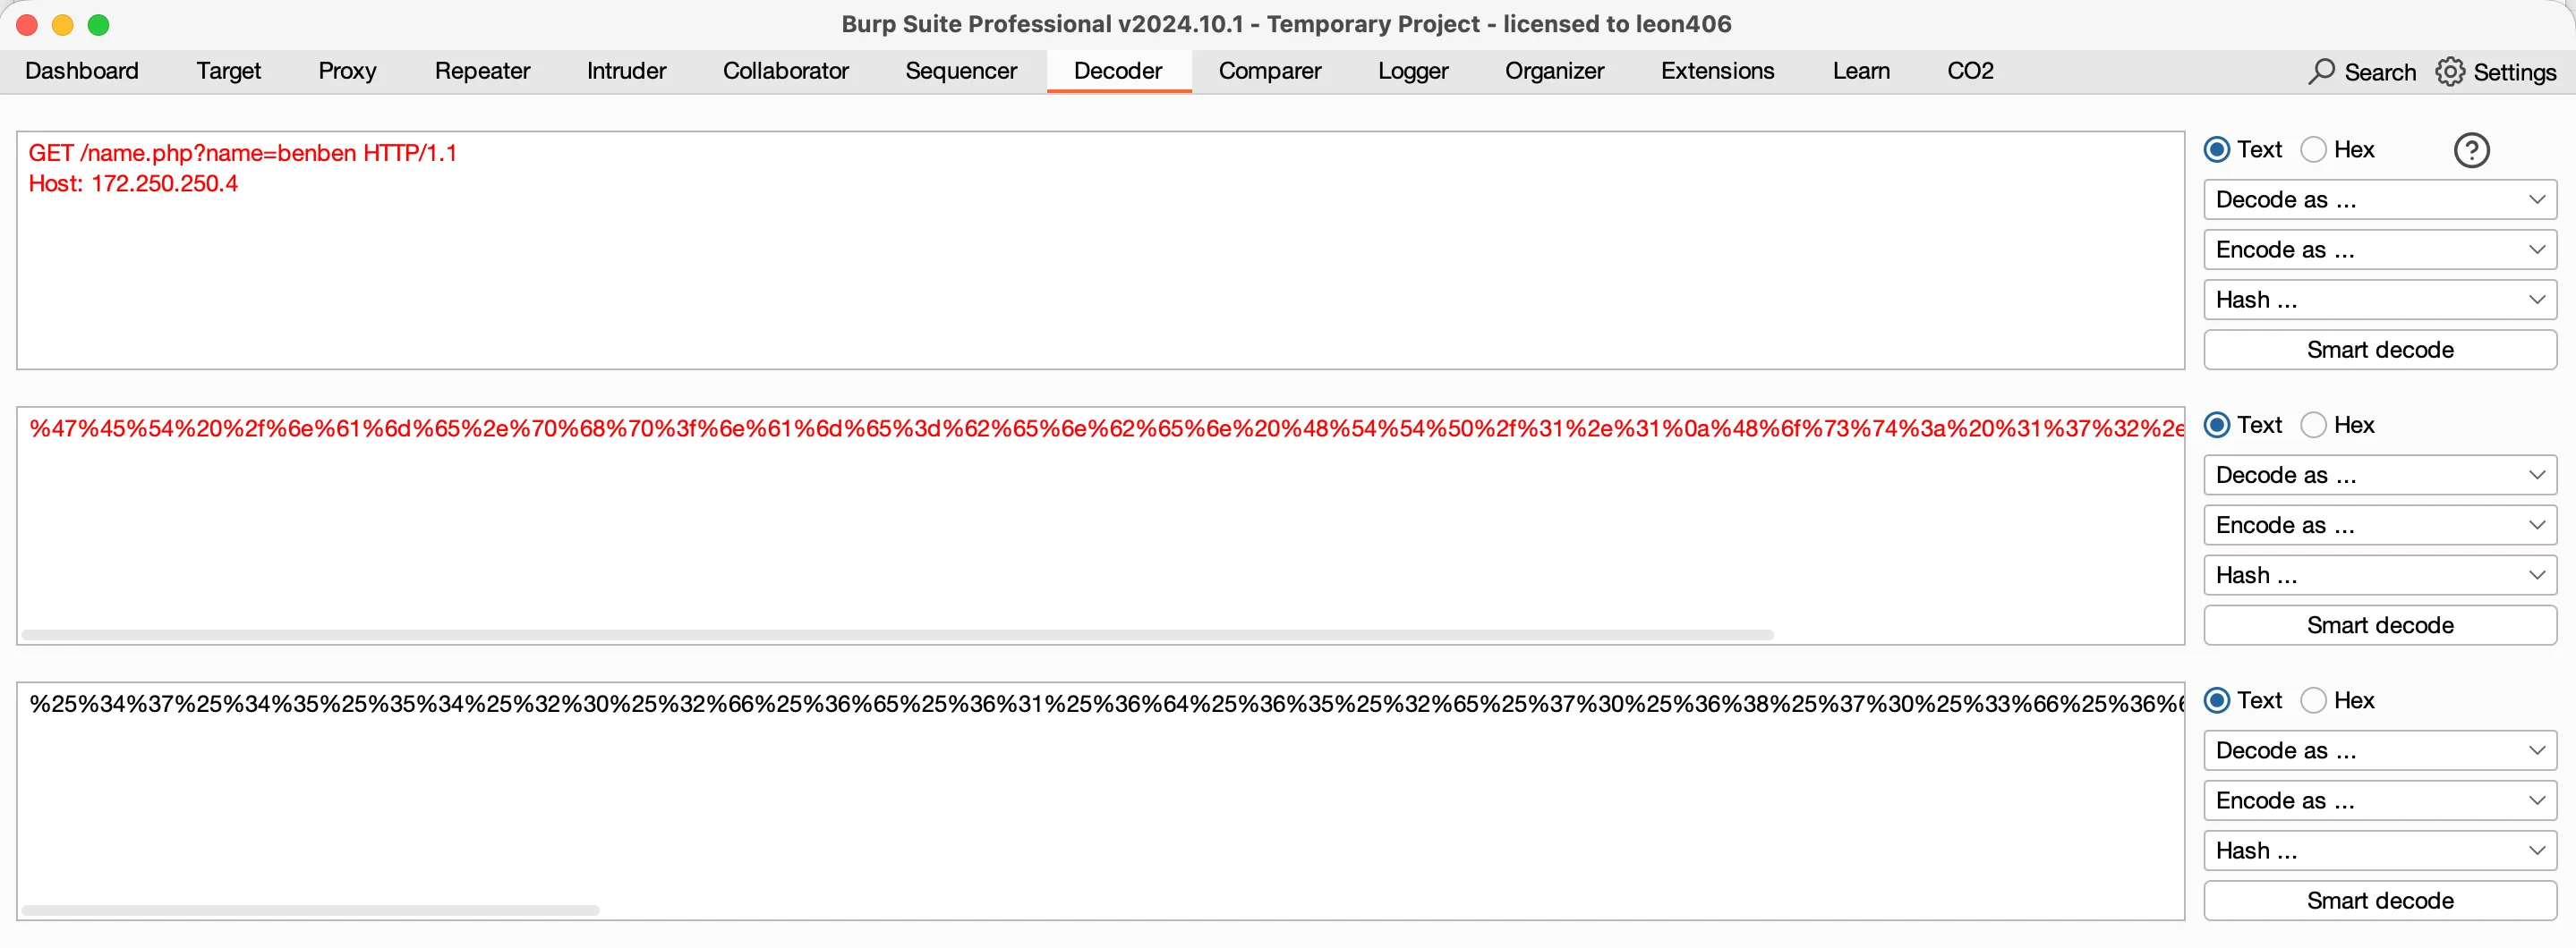Minimize the Burp Suite window
The image size is (2576, 948).
tap(63, 25)
